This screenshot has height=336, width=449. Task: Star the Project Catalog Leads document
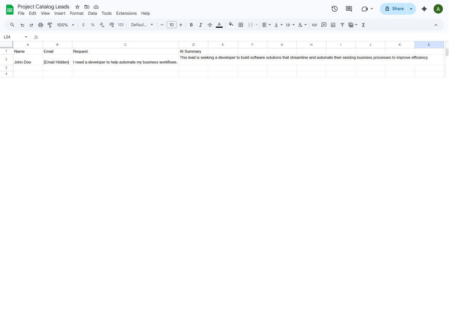pos(77,7)
